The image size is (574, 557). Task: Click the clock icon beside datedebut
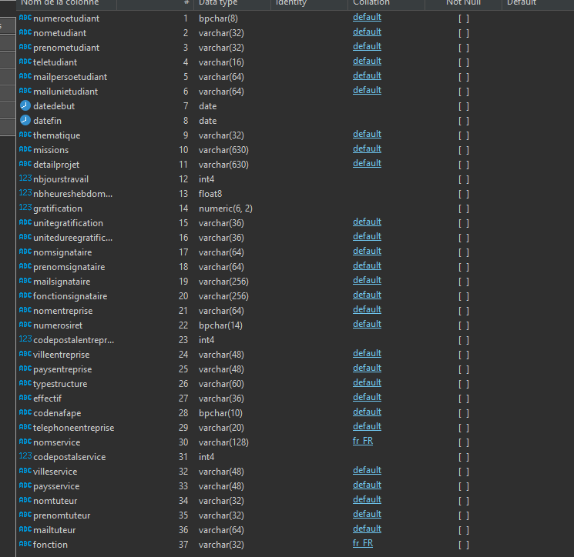tap(25, 106)
